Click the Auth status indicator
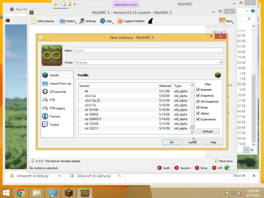 point(164,168)
